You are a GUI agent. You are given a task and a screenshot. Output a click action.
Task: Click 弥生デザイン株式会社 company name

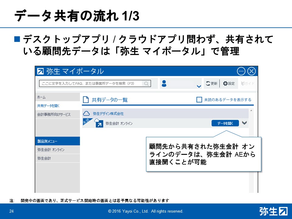[x=108, y=113]
